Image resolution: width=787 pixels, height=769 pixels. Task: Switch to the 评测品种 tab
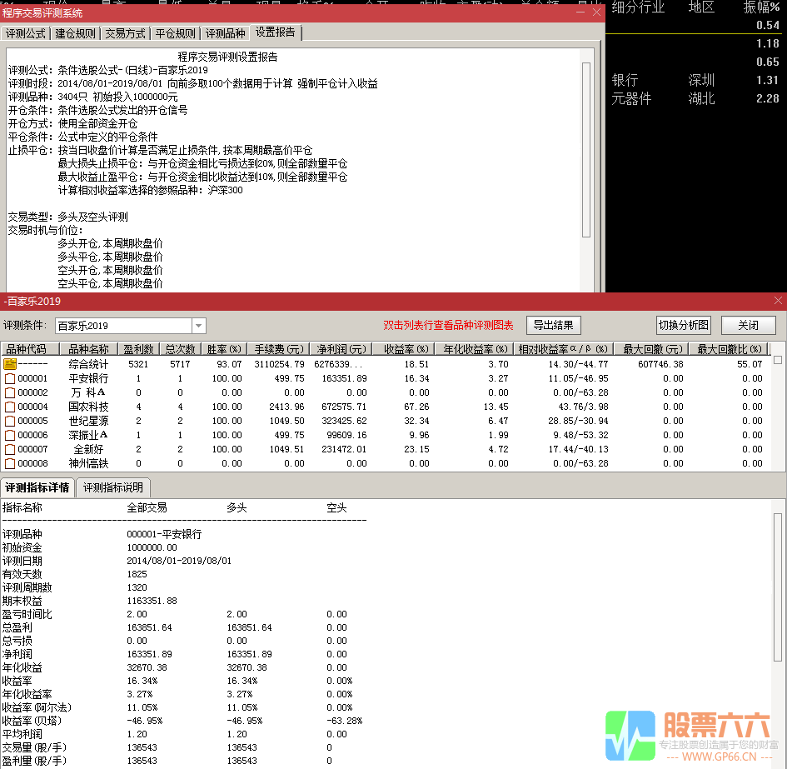pyautogui.click(x=224, y=33)
